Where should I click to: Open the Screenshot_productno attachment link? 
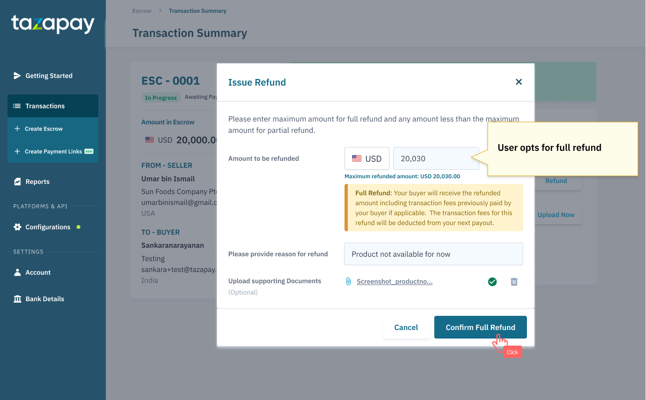point(394,281)
